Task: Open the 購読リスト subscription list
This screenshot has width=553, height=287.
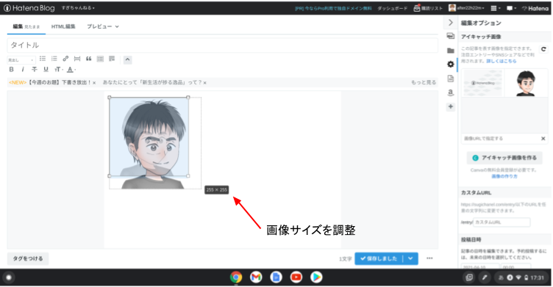Action: coord(428,9)
